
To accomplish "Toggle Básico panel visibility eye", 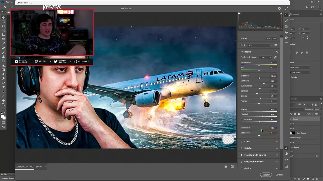I will [x=277, y=52].
